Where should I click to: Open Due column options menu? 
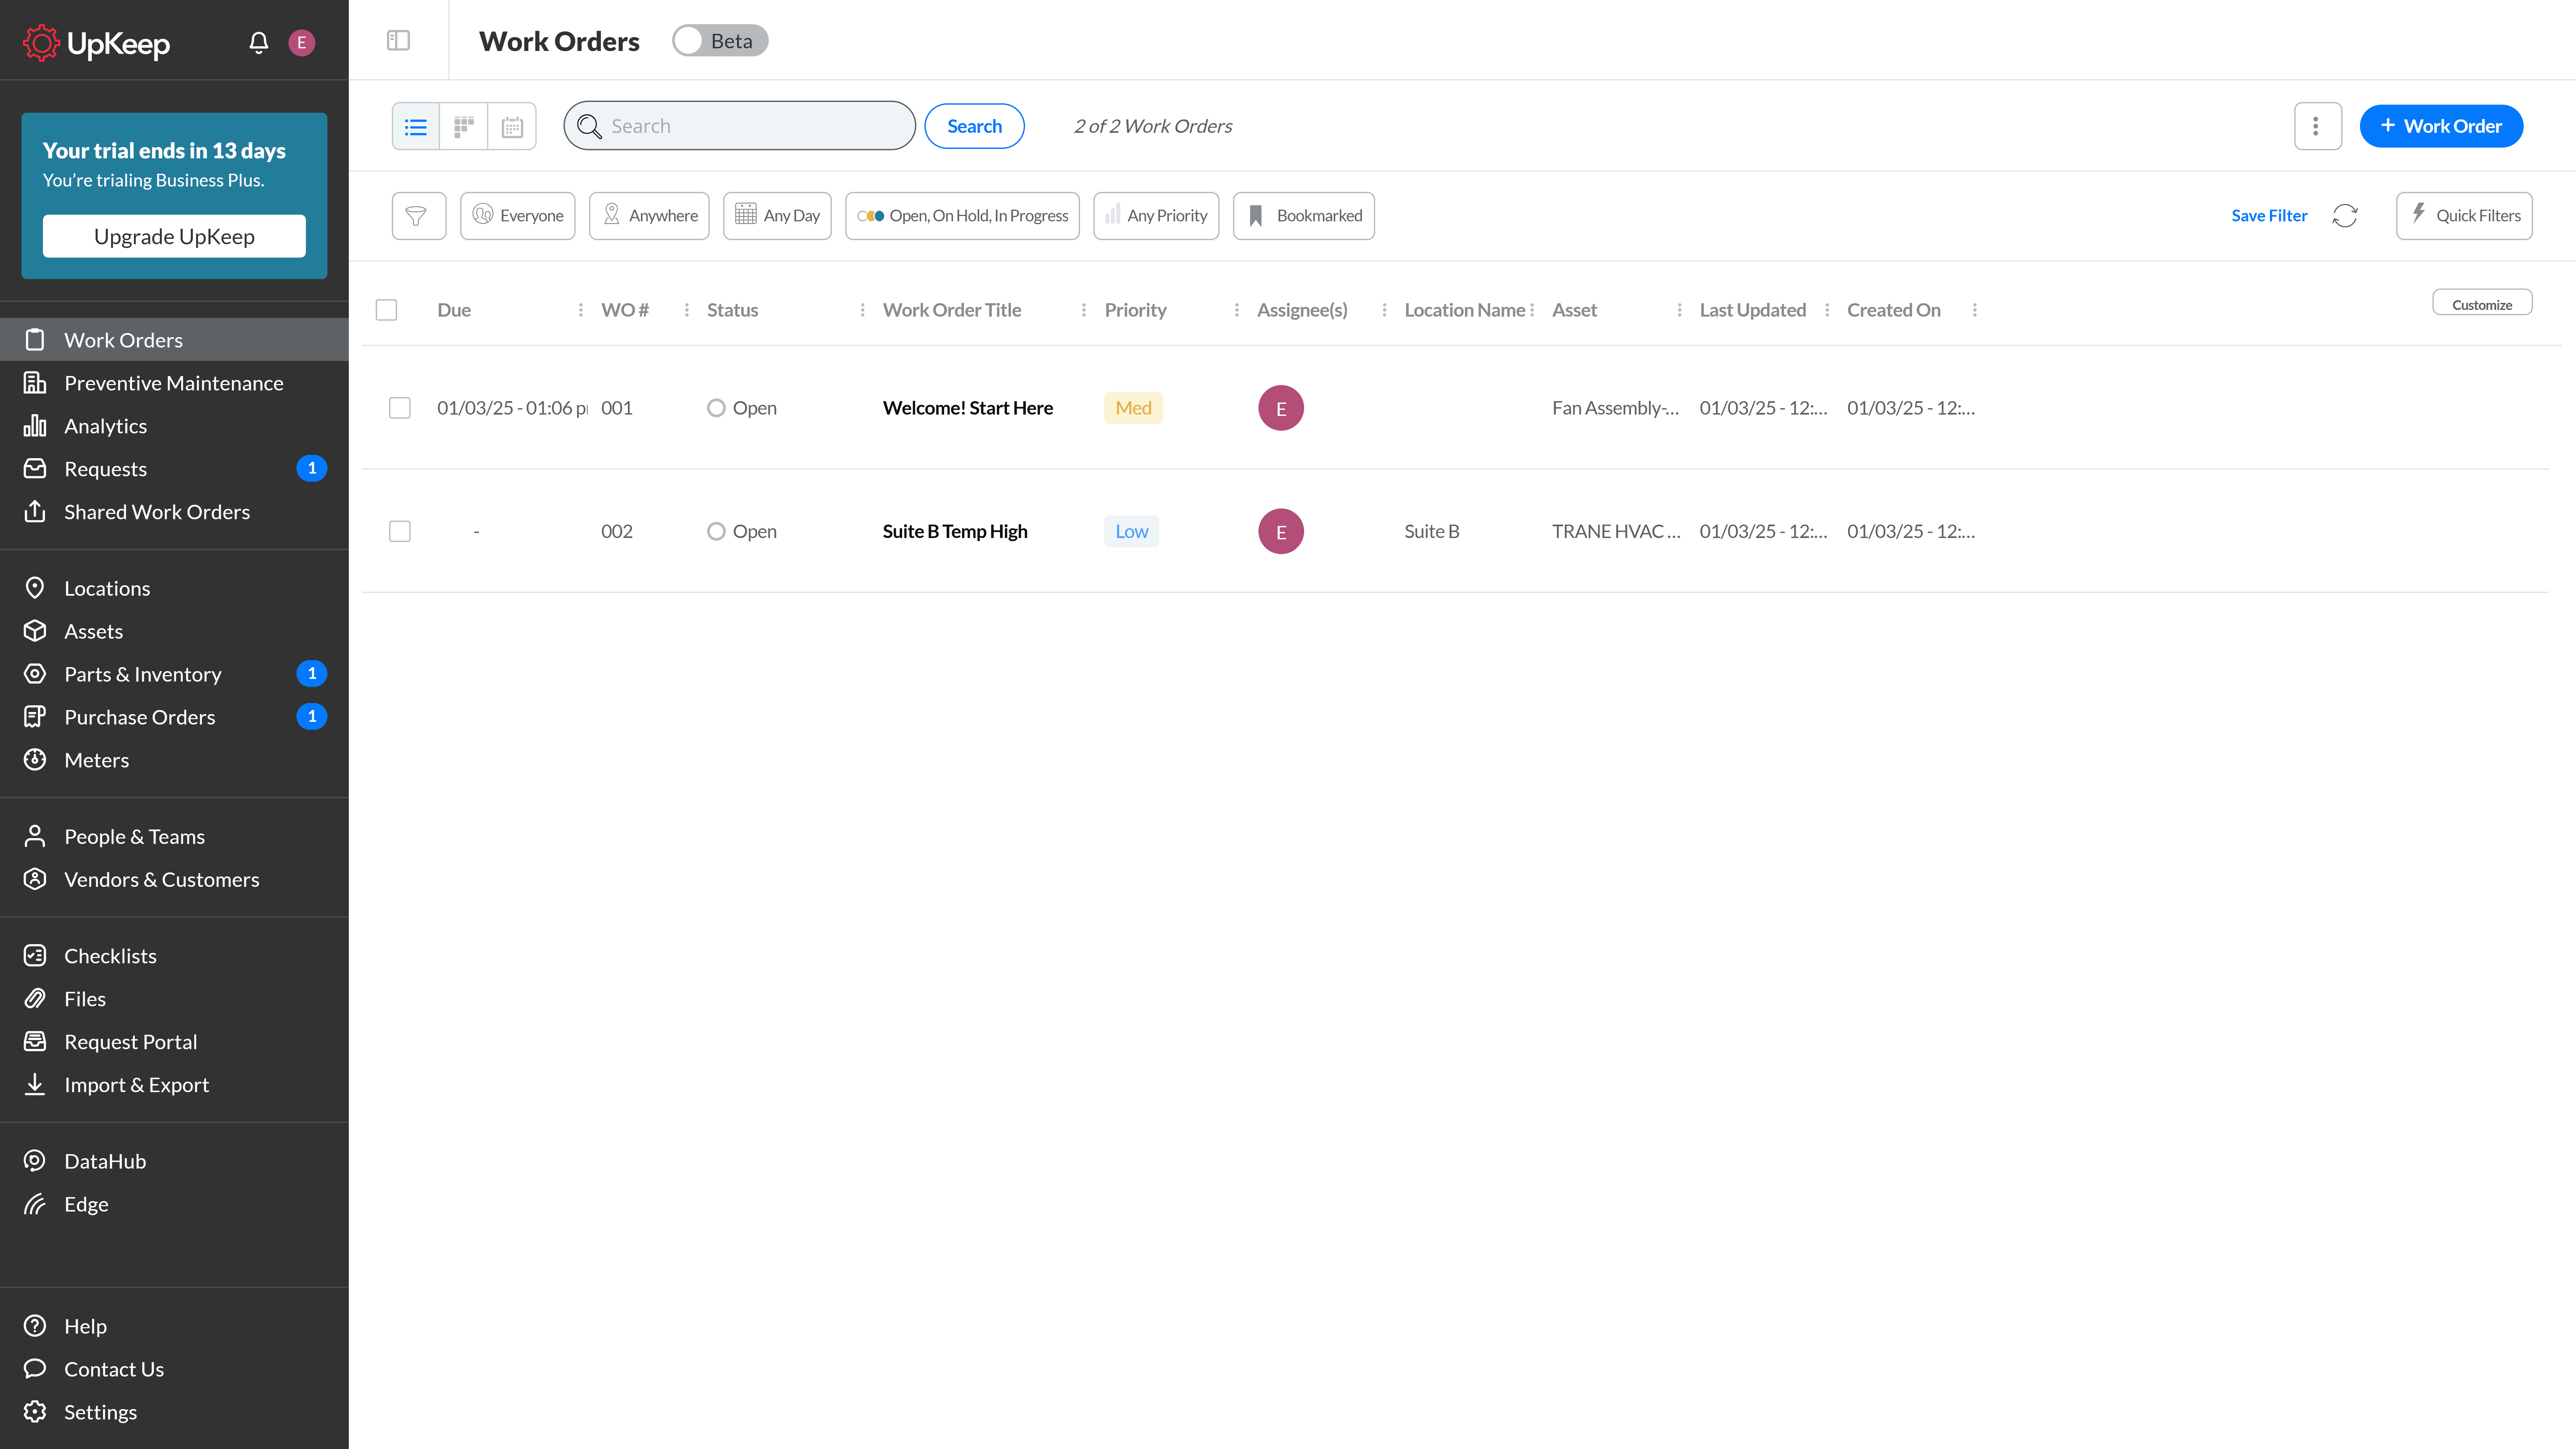point(581,310)
